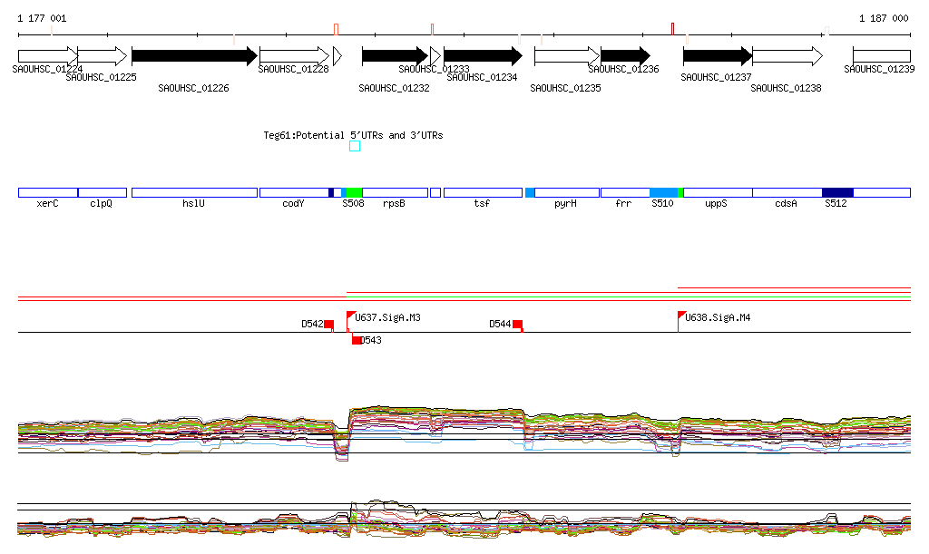Click the green S508 segment
The image size is (929, 554).
pos(354,193)
